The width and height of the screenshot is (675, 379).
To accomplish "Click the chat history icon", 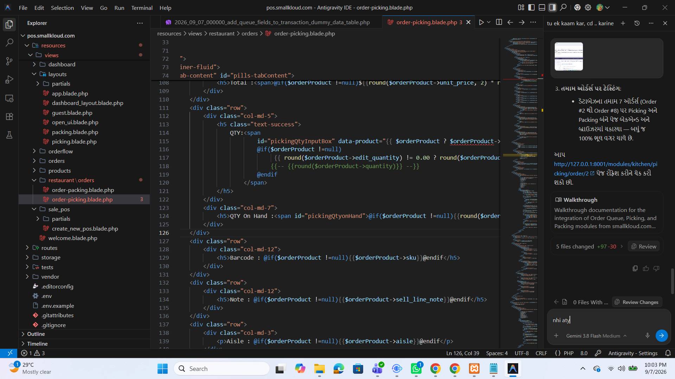I will click(x=637, y=23).
